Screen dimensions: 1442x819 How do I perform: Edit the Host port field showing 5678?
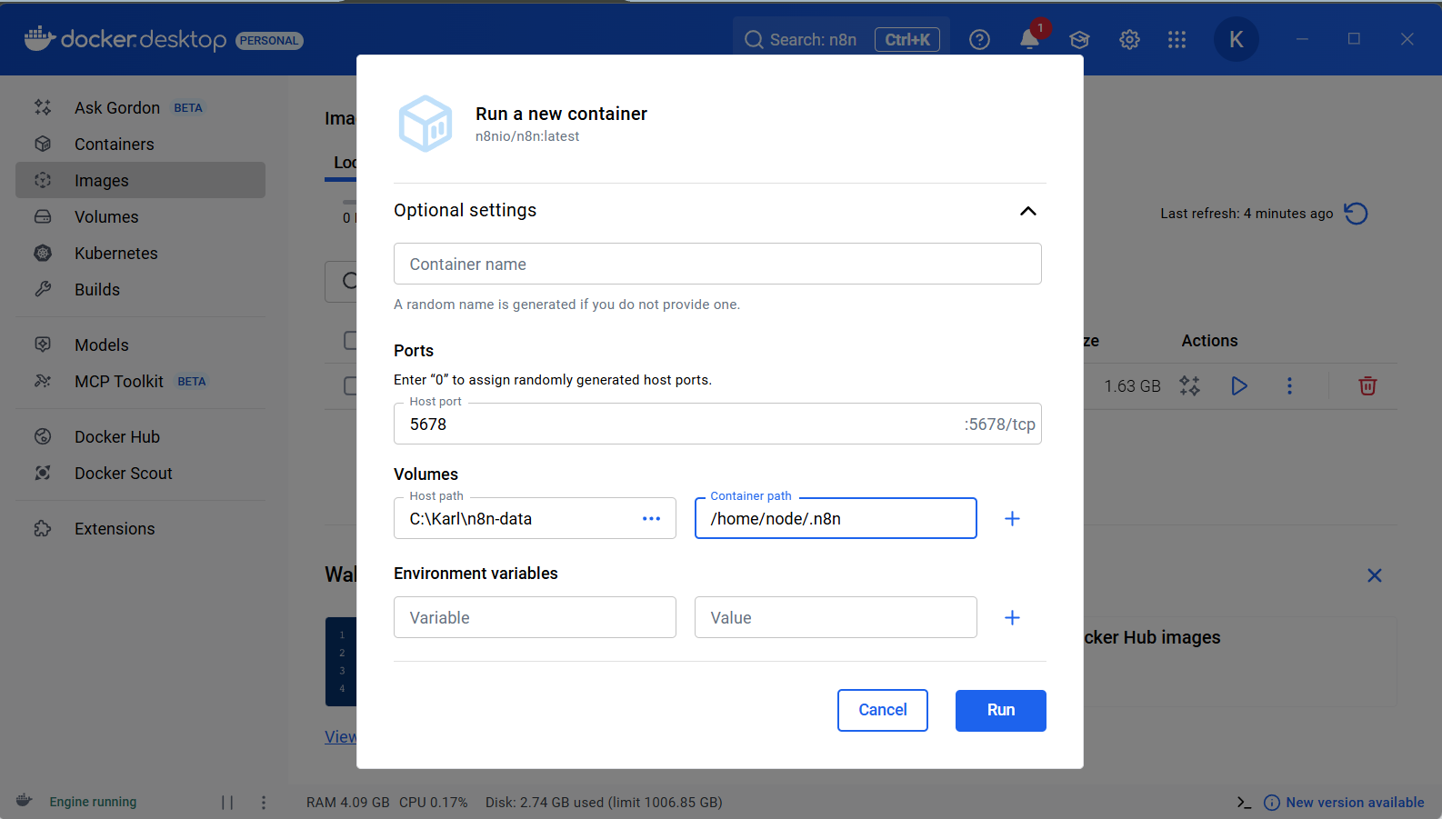pyautogui.click(x=717, y=424)
